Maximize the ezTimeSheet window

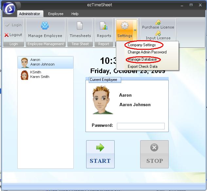pos(191,5)
